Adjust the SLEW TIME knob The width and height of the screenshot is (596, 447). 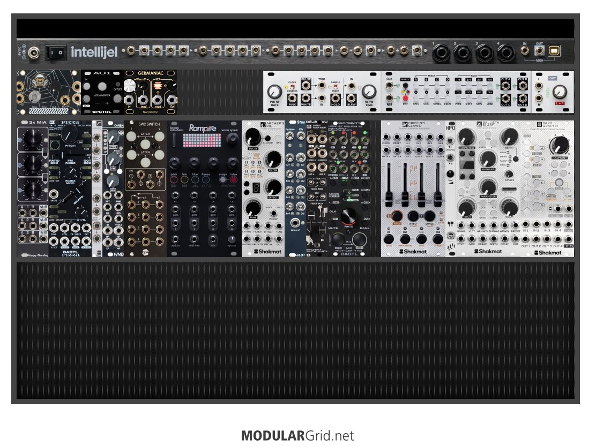369,92
